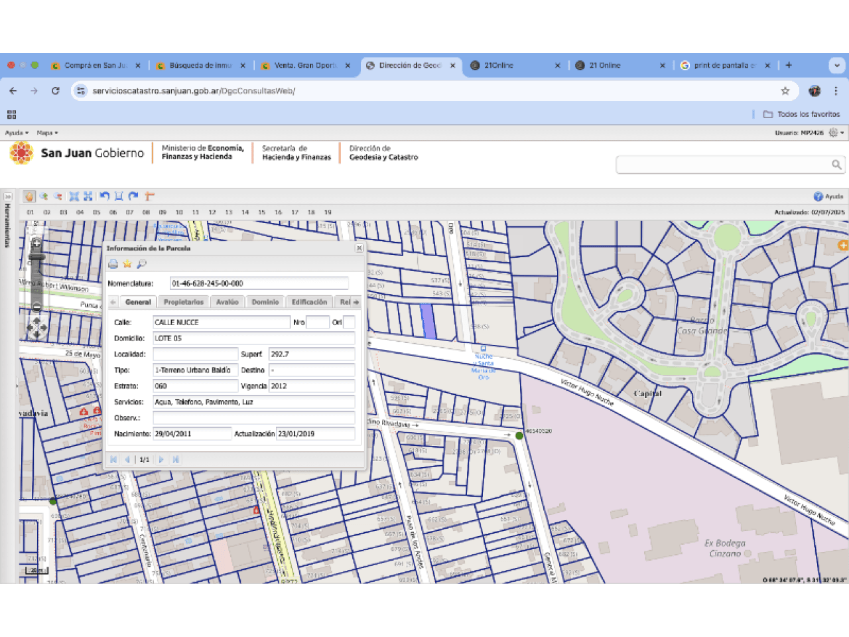Switch to the Edificación tab
Image resolution: width=849 pixels, height=637 pixels.
[x=309, y=302]
